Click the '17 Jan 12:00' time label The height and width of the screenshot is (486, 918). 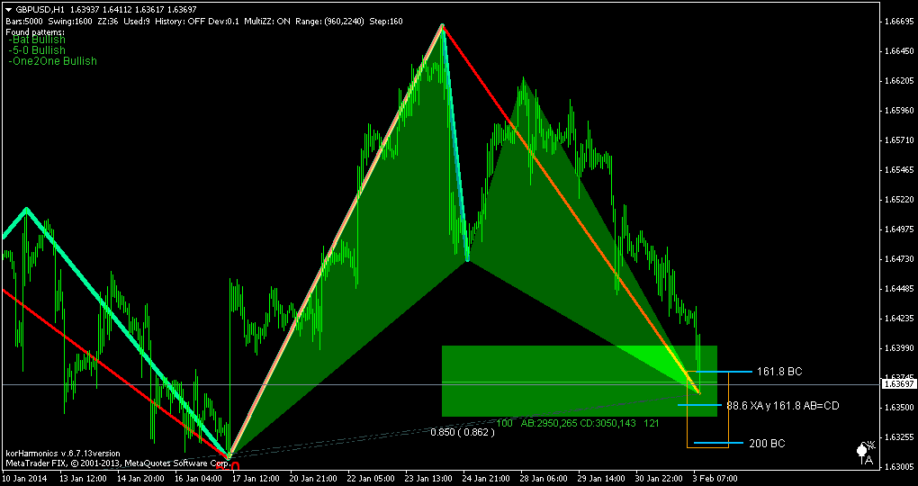pyautogui.click(x=254, y=479)
